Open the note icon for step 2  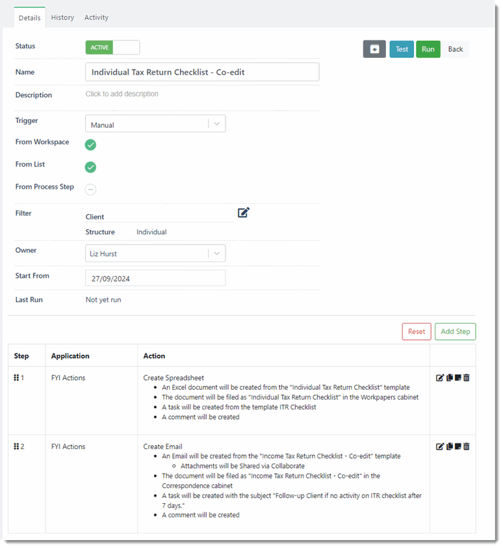(x=458, y=446)
